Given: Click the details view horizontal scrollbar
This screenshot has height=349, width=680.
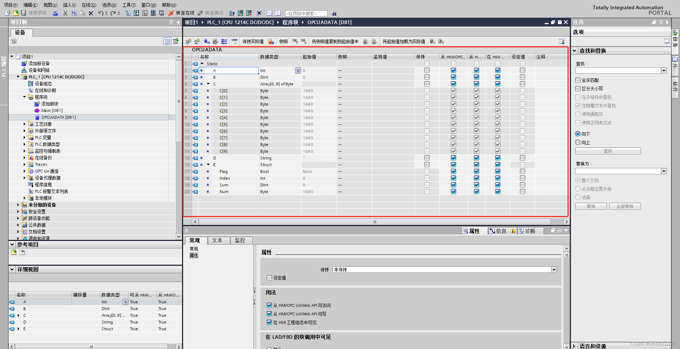Looking at the screenshot, I should 91,347.
